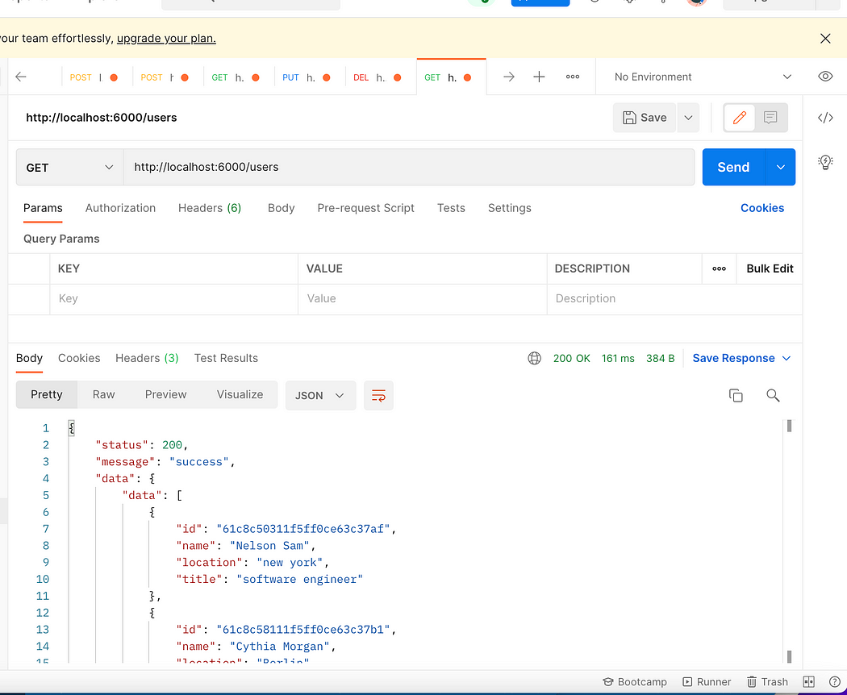Image resolution: width=847 pixels, height=695 pixels.
Task: Open the response Headers (3) tab
Action: click(147, 358)
